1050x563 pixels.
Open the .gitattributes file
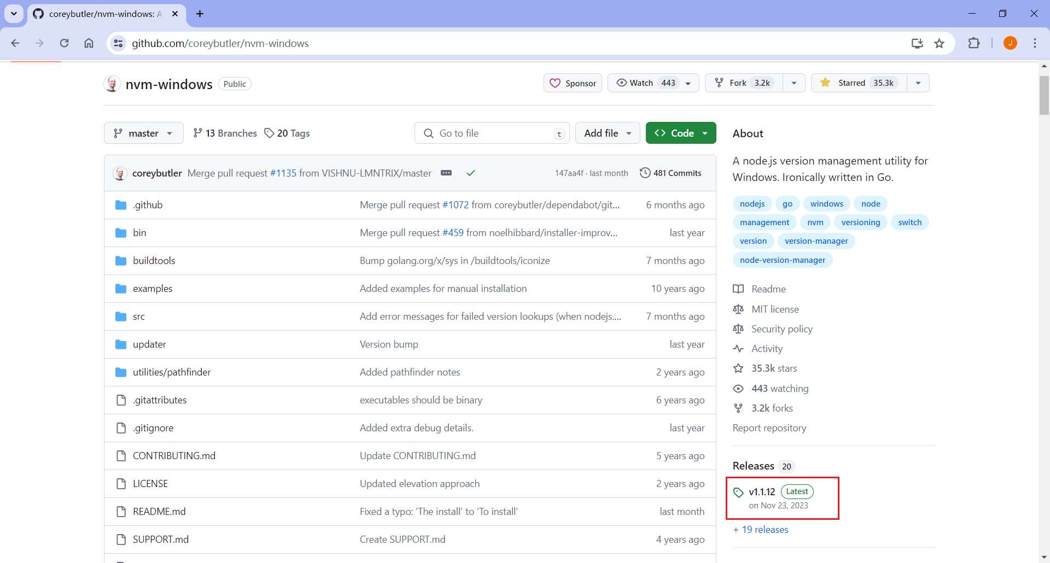[160, 400]
